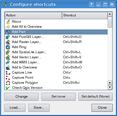The height and width of the screenshot is (116, 117).
Task: Select the Add SpatiaLite Layer icon
Action: click(x=8, y=52)
